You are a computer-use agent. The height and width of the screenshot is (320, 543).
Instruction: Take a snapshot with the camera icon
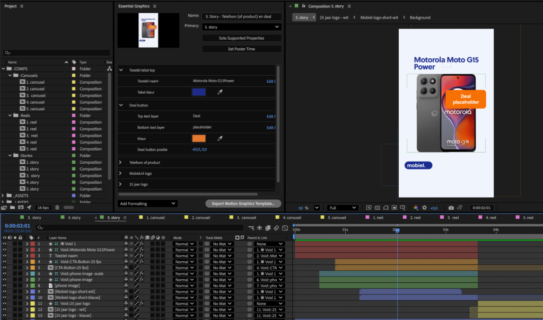[x=451, y=208]
